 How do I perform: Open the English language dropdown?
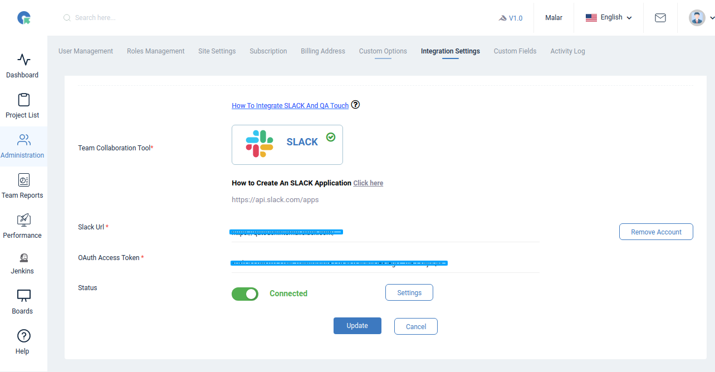[x=608, y=17]
